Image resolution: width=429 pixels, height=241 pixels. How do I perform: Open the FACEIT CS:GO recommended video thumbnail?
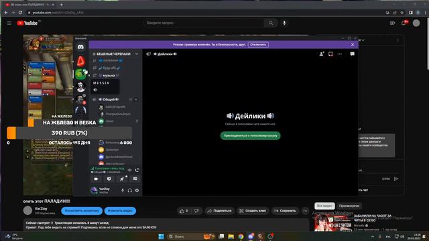332,222
